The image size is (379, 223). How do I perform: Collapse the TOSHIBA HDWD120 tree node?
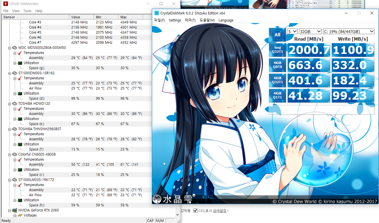[9, 104]
